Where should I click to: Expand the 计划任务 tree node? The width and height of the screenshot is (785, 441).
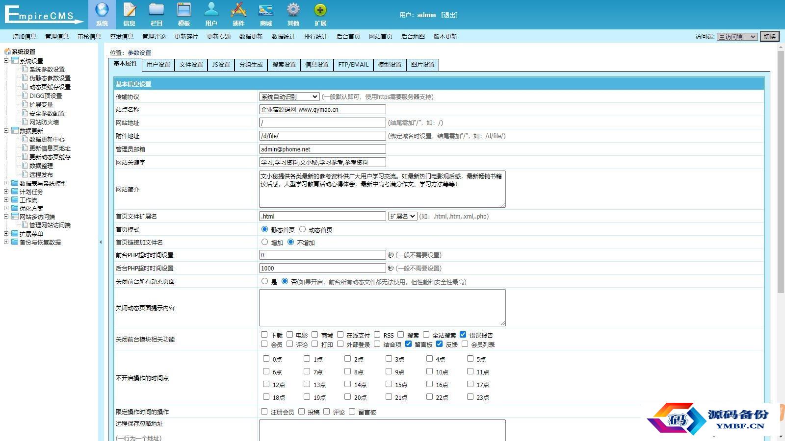6,192
